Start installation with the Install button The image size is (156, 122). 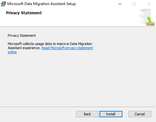111,114
